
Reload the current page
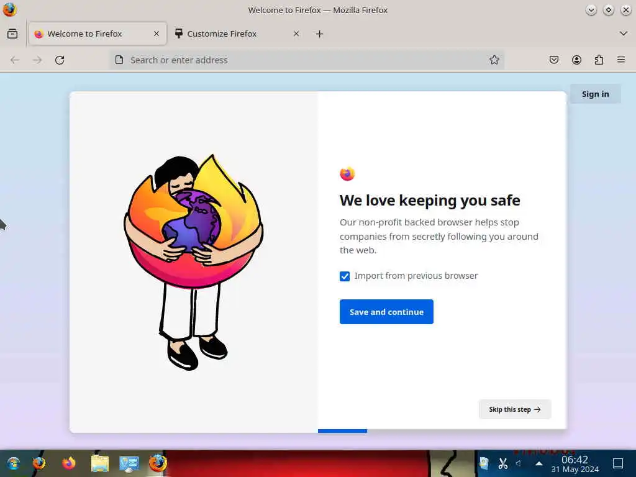coord(60,60)
